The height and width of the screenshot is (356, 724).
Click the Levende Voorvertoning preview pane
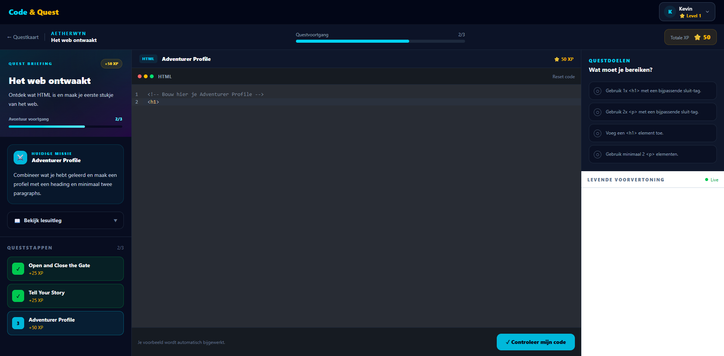pos(653,272)
